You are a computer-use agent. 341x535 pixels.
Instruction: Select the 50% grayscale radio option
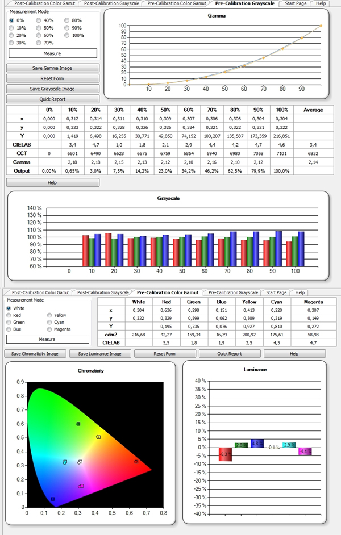pyautogui.click(x=38, y=28)
